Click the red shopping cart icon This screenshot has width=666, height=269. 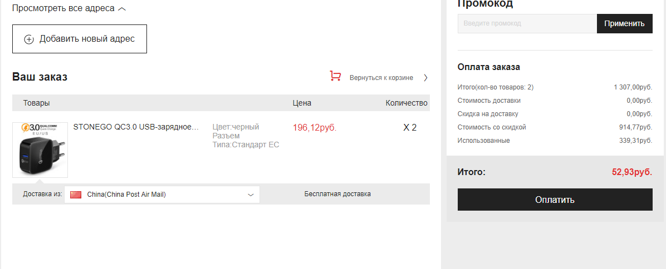(x=335, y=76)
